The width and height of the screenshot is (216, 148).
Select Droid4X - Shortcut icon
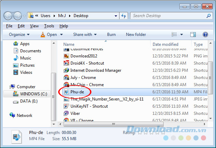click(66, 63)
